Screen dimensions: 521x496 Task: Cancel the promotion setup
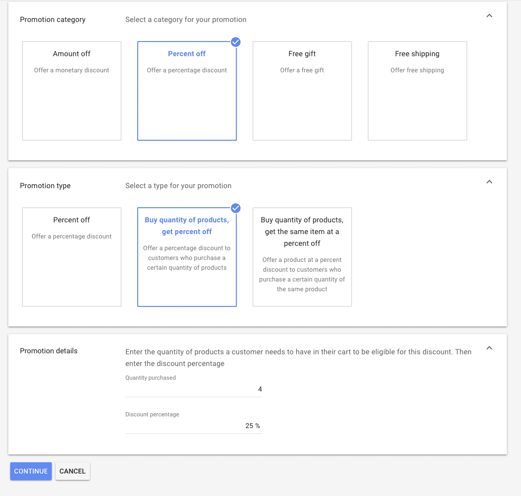click(72, 471)
